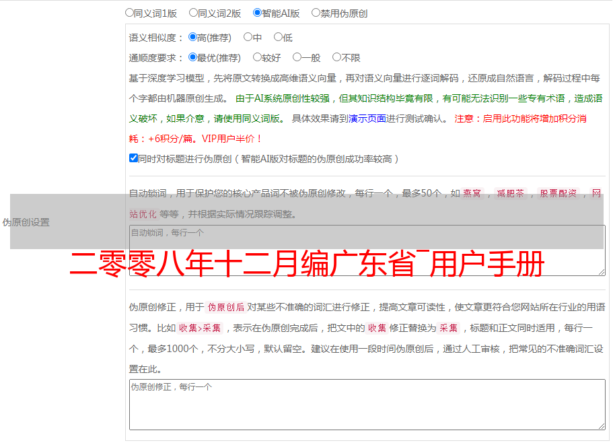
Task: Click the 减肥茶 example keyword tag
Action: (x=510, y=193)
